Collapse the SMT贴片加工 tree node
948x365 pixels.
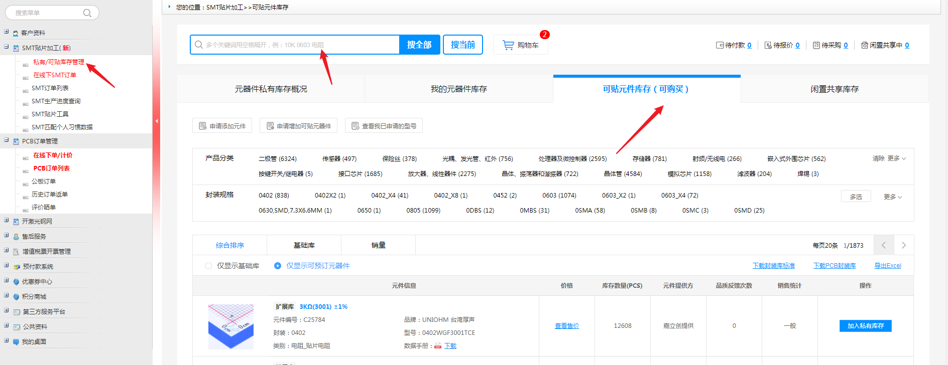coord(7,47)
